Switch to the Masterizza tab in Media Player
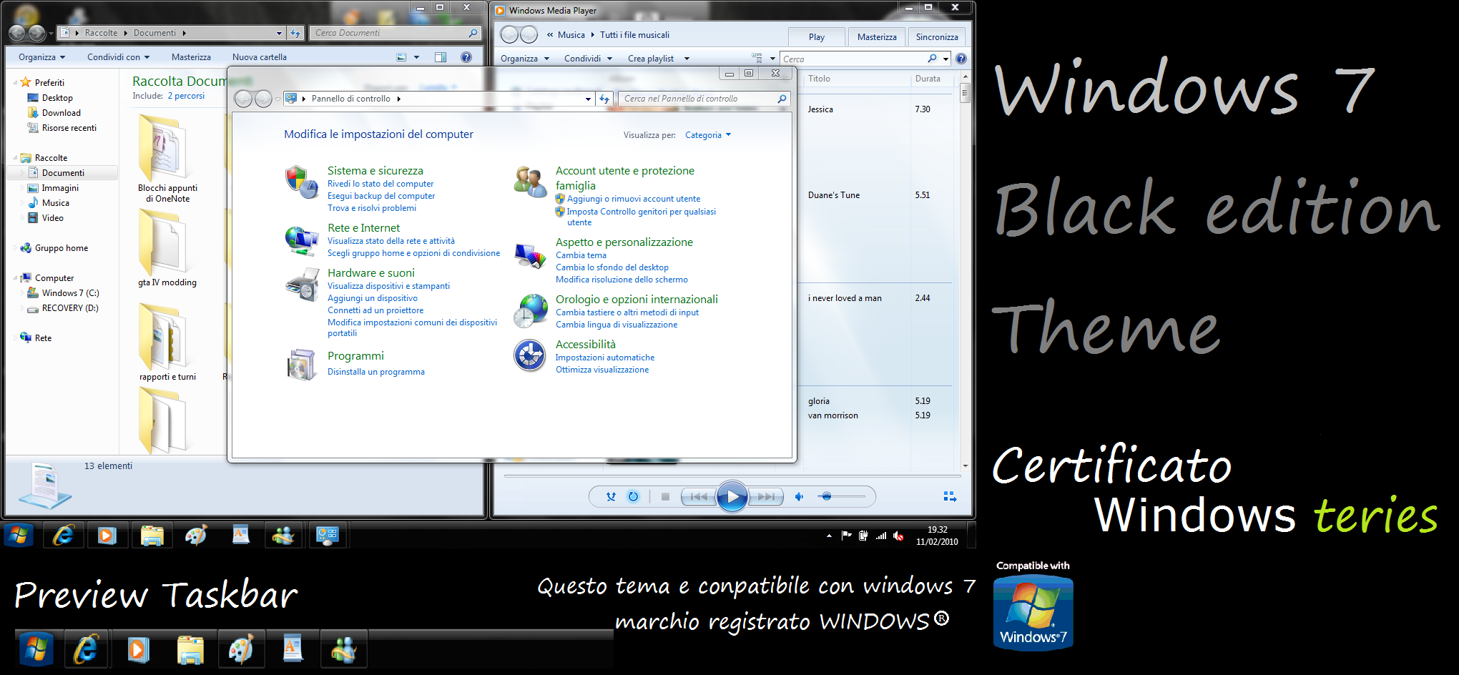This screenshot has width=1459, height=675. [876, 36]
